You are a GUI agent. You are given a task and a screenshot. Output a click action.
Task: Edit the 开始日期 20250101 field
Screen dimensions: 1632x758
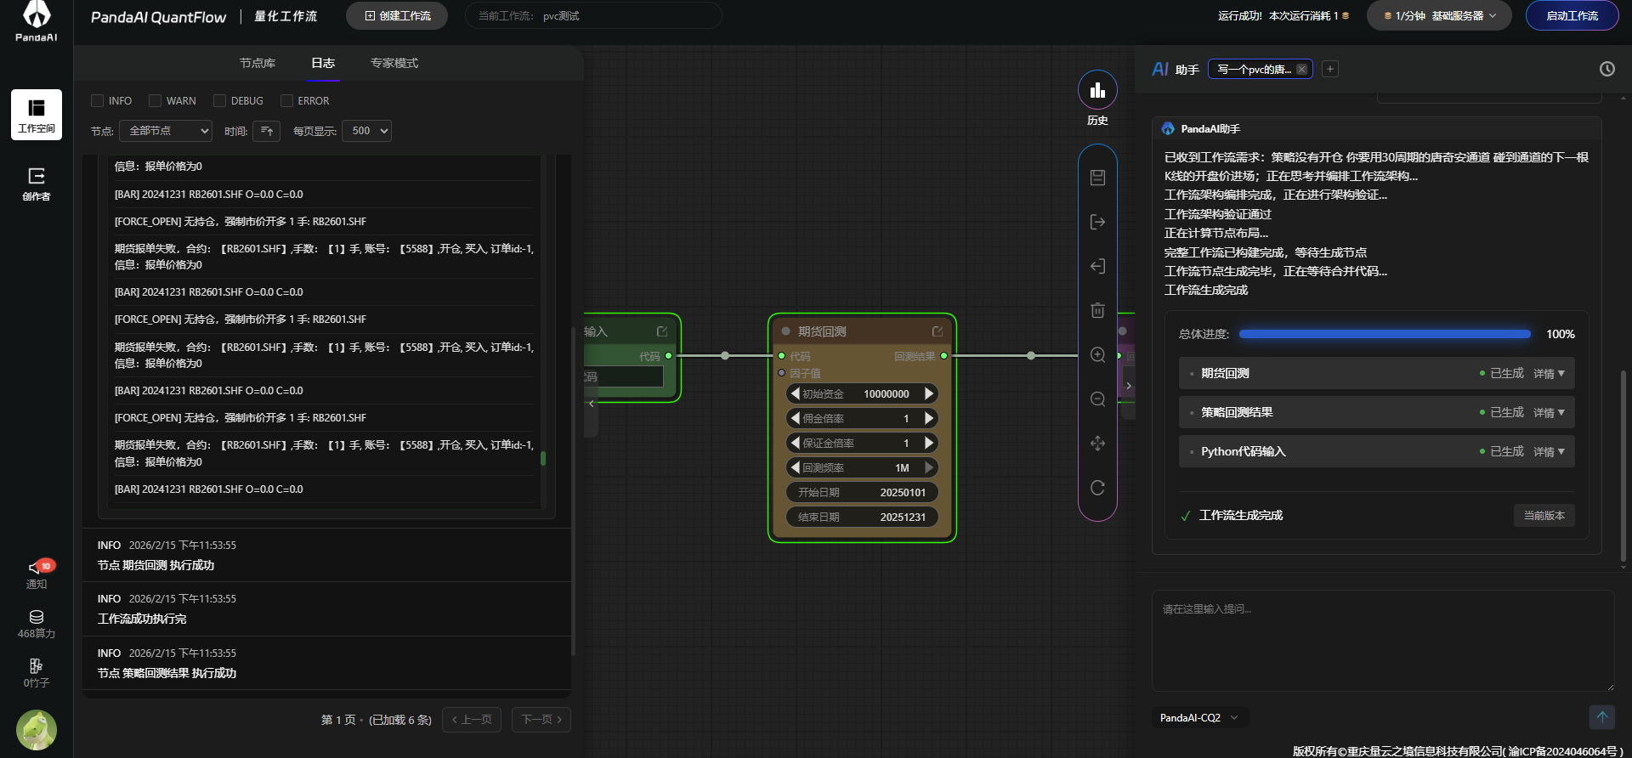[862, 492]
